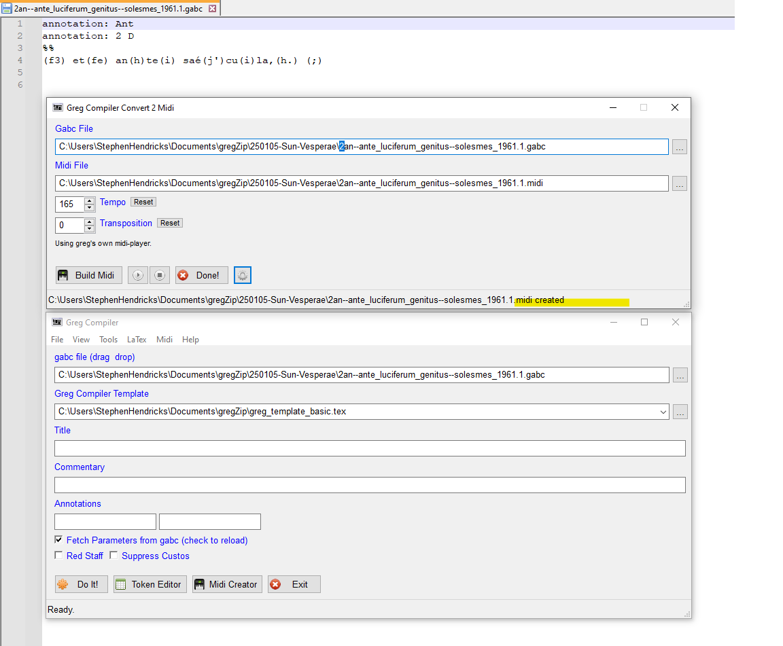Stop midi playback
This screenshot has height=646, width=783.
[x=160, y=275]
